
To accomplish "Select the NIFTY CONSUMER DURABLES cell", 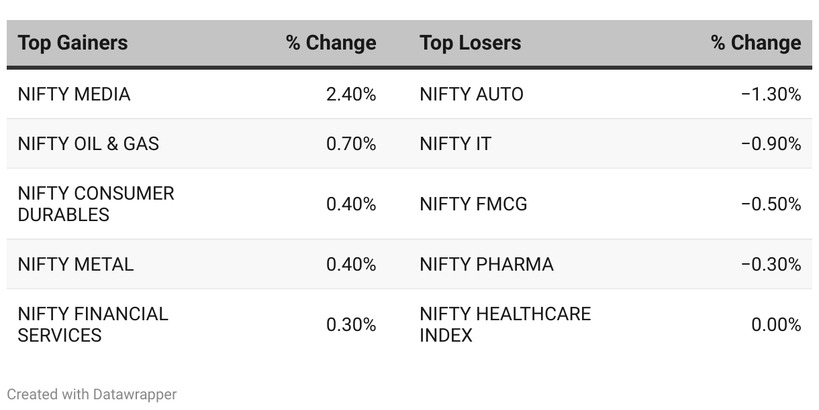I will [x=96, y=204].
